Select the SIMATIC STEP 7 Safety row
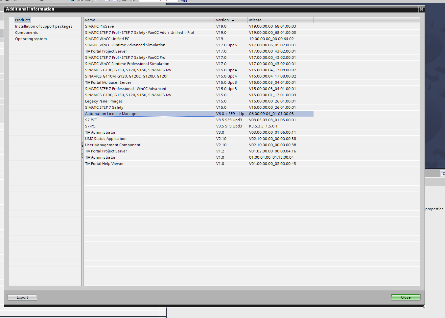 [x=199, y=107]
